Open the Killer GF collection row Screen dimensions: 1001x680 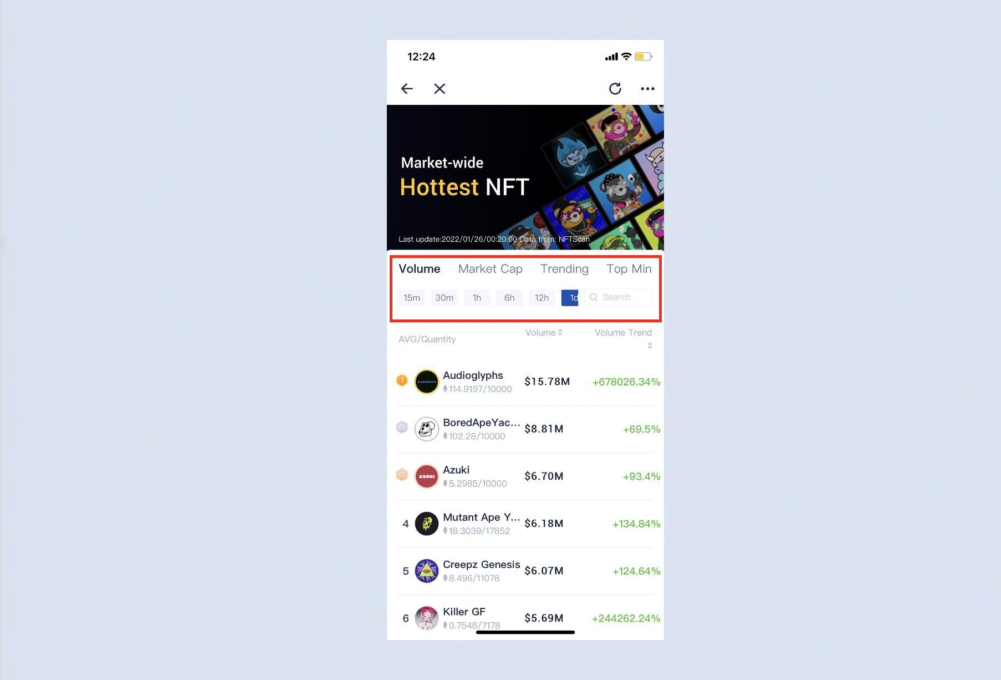(525, 618)
